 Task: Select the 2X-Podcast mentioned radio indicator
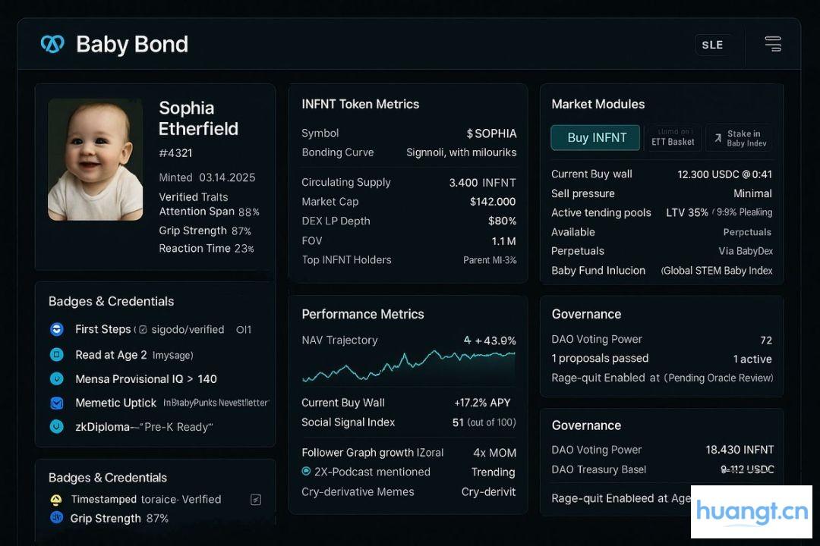[x=306, y=472]
